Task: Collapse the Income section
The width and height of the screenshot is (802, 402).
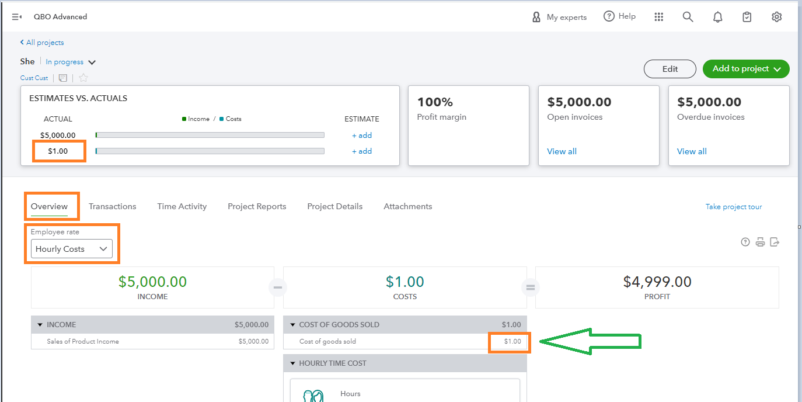Action: click(x=40, y=325)
